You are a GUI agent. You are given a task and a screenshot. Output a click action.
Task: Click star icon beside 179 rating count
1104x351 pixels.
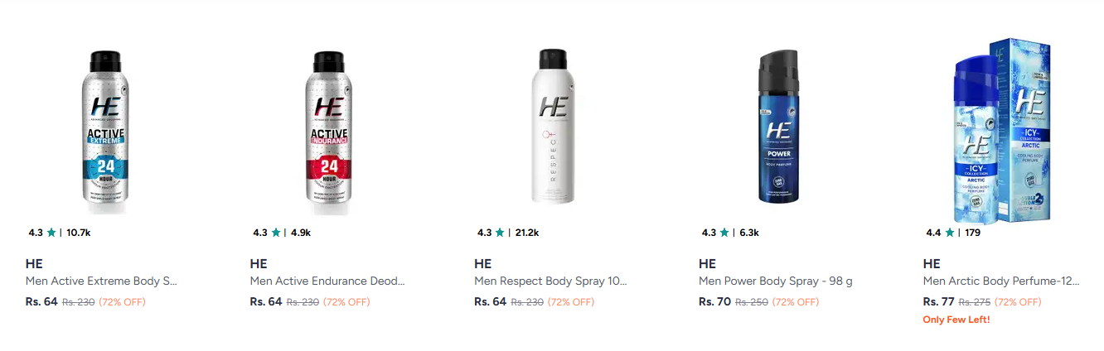point(949,233)
